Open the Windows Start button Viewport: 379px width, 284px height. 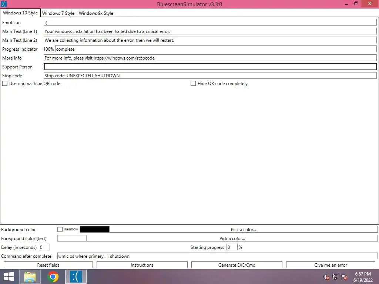[9, 277]
